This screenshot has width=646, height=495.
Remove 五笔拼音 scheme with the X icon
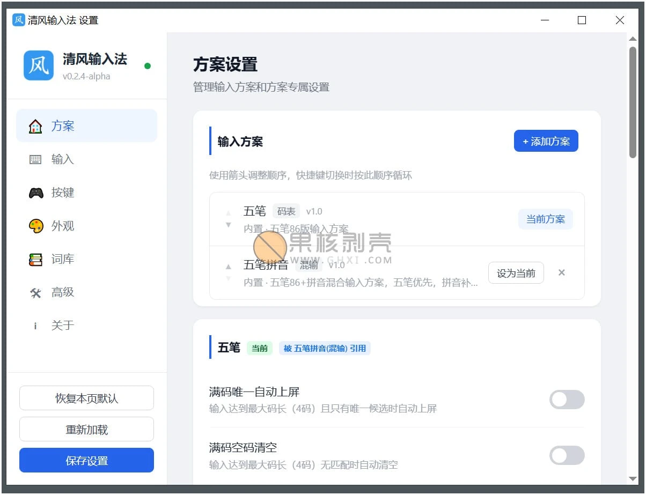562,272
